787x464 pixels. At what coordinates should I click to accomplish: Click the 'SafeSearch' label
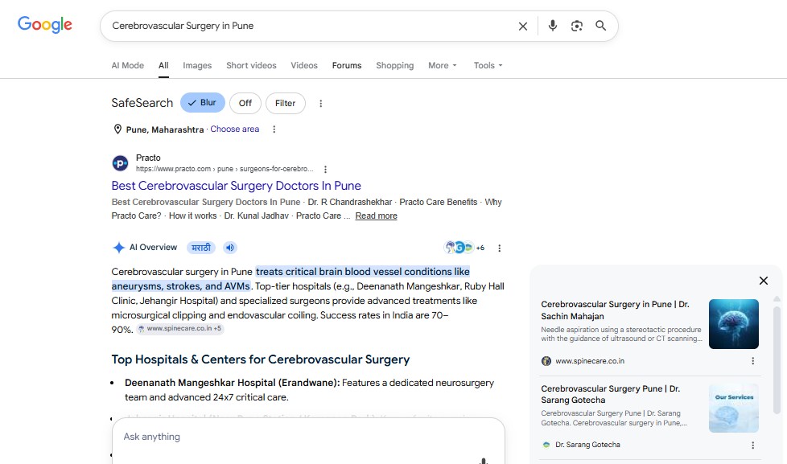(142, 103)
